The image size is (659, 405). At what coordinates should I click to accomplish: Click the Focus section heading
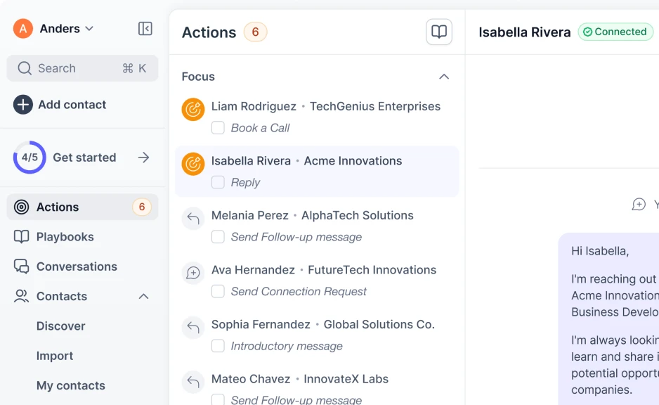pos(198,77)
